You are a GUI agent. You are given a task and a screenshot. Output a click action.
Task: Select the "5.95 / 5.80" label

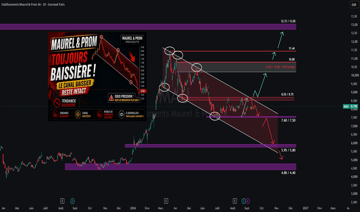288,150
